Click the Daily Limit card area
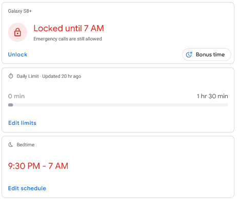Screen dimensions: 237x199 118,100
